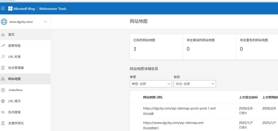Click the globe icon for URL 提交
The height and width of the screenshot is (131, 278).
point(3,101)
